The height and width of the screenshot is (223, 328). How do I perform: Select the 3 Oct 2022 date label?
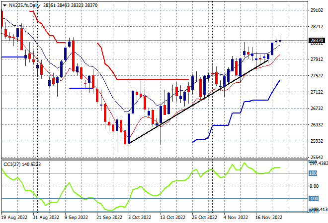pos(140,218)
